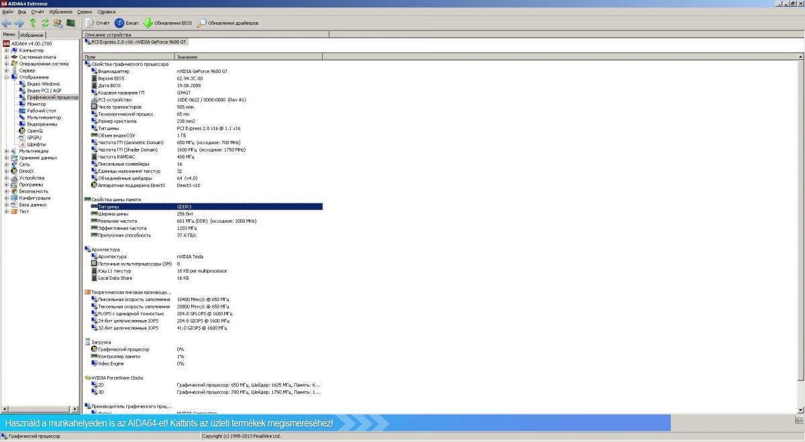
Task: Switch to the Избранное sidebar tab
Action: click(32, 35)
